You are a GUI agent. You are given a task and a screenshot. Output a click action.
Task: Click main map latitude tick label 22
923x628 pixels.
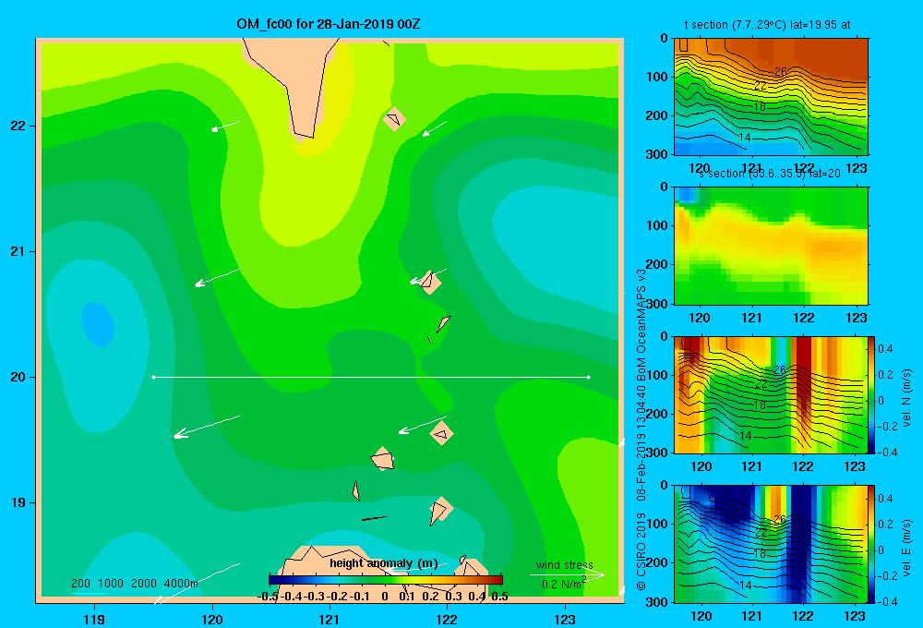point(18,127)
